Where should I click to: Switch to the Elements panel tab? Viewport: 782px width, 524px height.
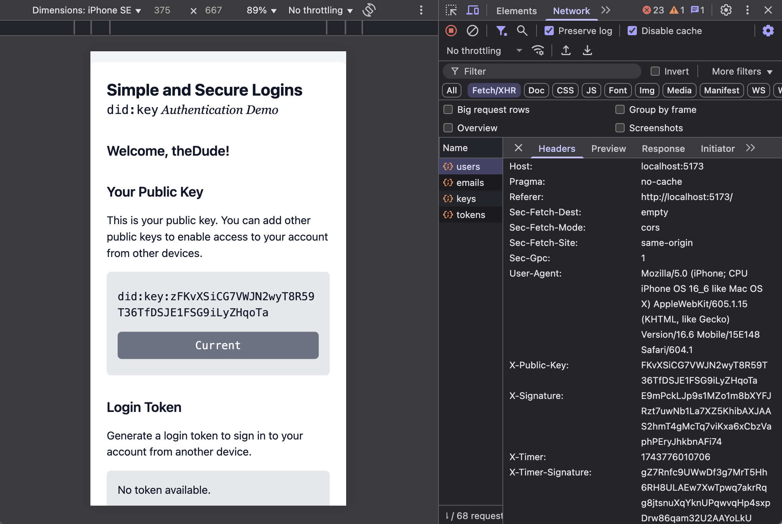[x=516, y=11]
